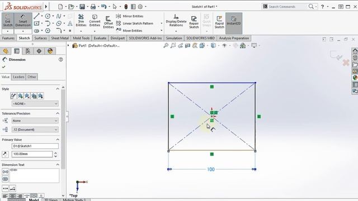This screenshot has height=201, width=358.
Task: Open the DimXpertManager crosshair tab
Action: point(39,51)
